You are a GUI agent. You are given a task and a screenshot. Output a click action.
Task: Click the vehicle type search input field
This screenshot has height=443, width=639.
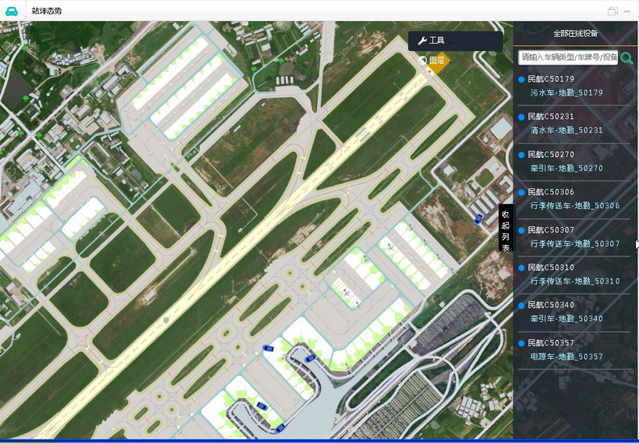click(568, 57)
